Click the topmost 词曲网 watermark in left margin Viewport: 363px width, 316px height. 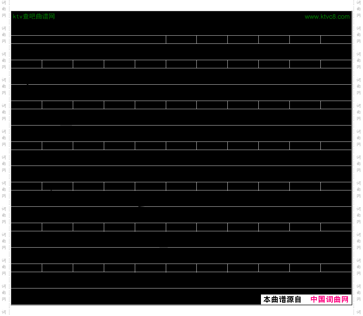click(x=4, y=9)
